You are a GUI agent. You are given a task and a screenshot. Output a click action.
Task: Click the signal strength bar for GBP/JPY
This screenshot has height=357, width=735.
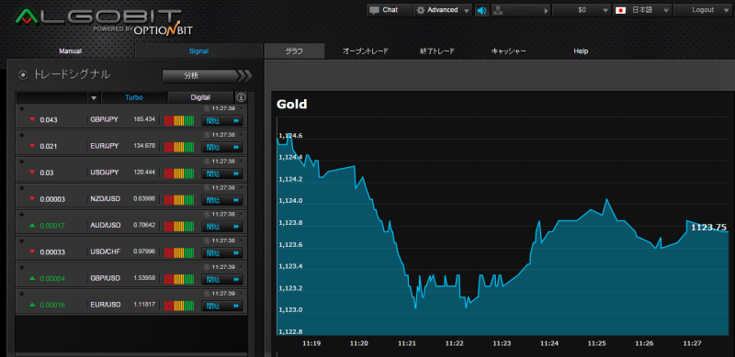pos(179,120)
